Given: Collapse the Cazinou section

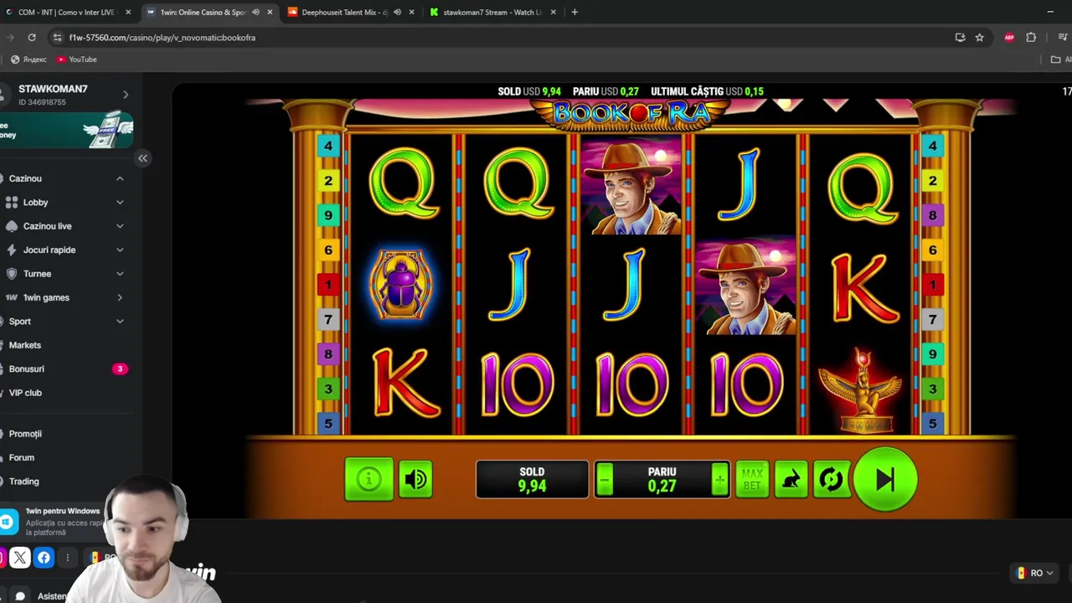Looking at the screenshot, I should tap(120, 178).
